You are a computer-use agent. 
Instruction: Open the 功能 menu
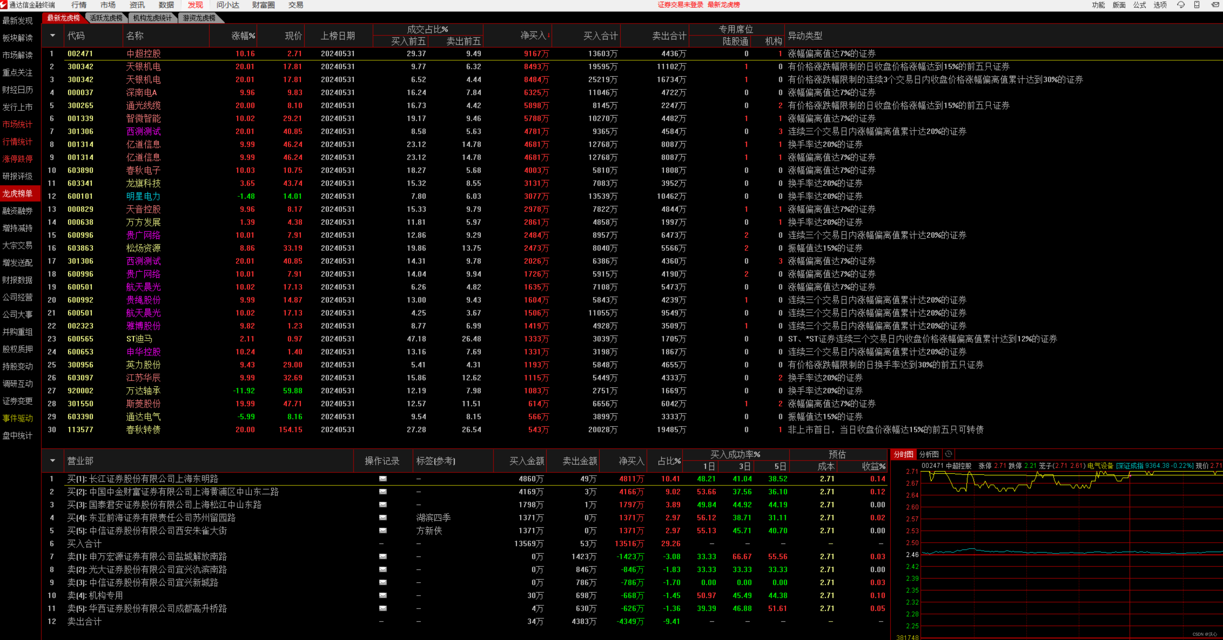[x=1098, y=5]
